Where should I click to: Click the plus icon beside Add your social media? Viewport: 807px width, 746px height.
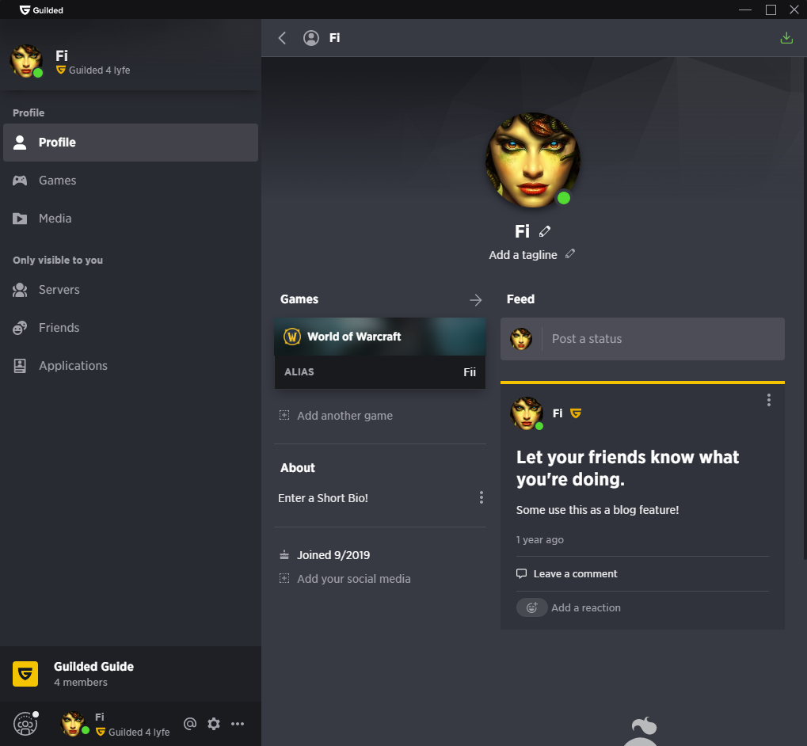tap(284, 578)
